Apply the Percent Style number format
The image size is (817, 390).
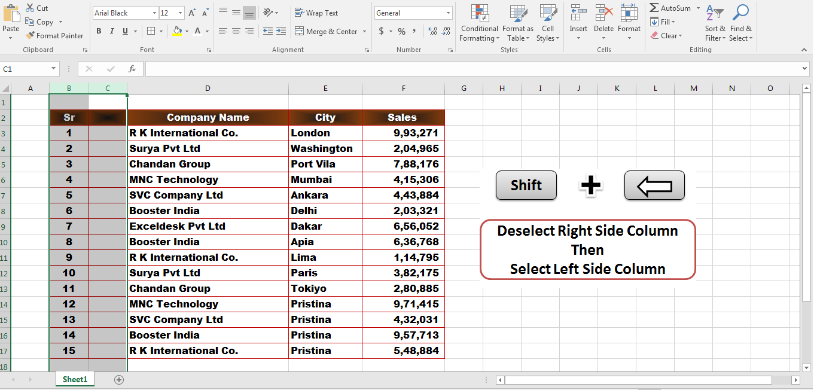401,31
